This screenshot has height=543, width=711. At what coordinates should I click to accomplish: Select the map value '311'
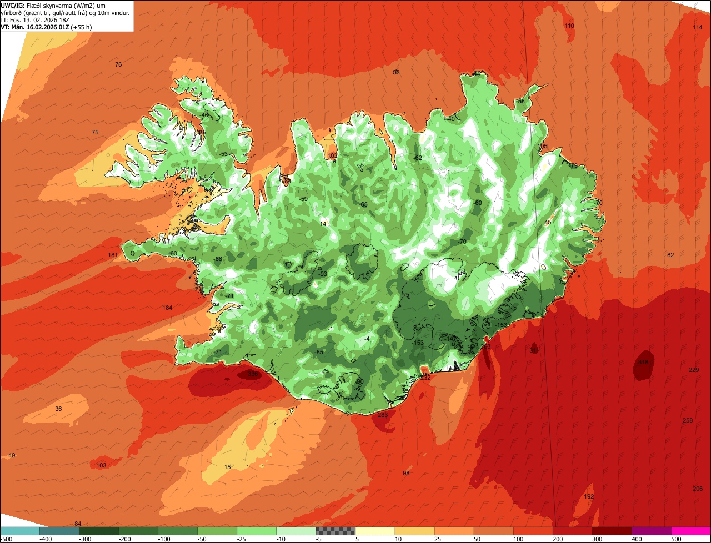534,351
